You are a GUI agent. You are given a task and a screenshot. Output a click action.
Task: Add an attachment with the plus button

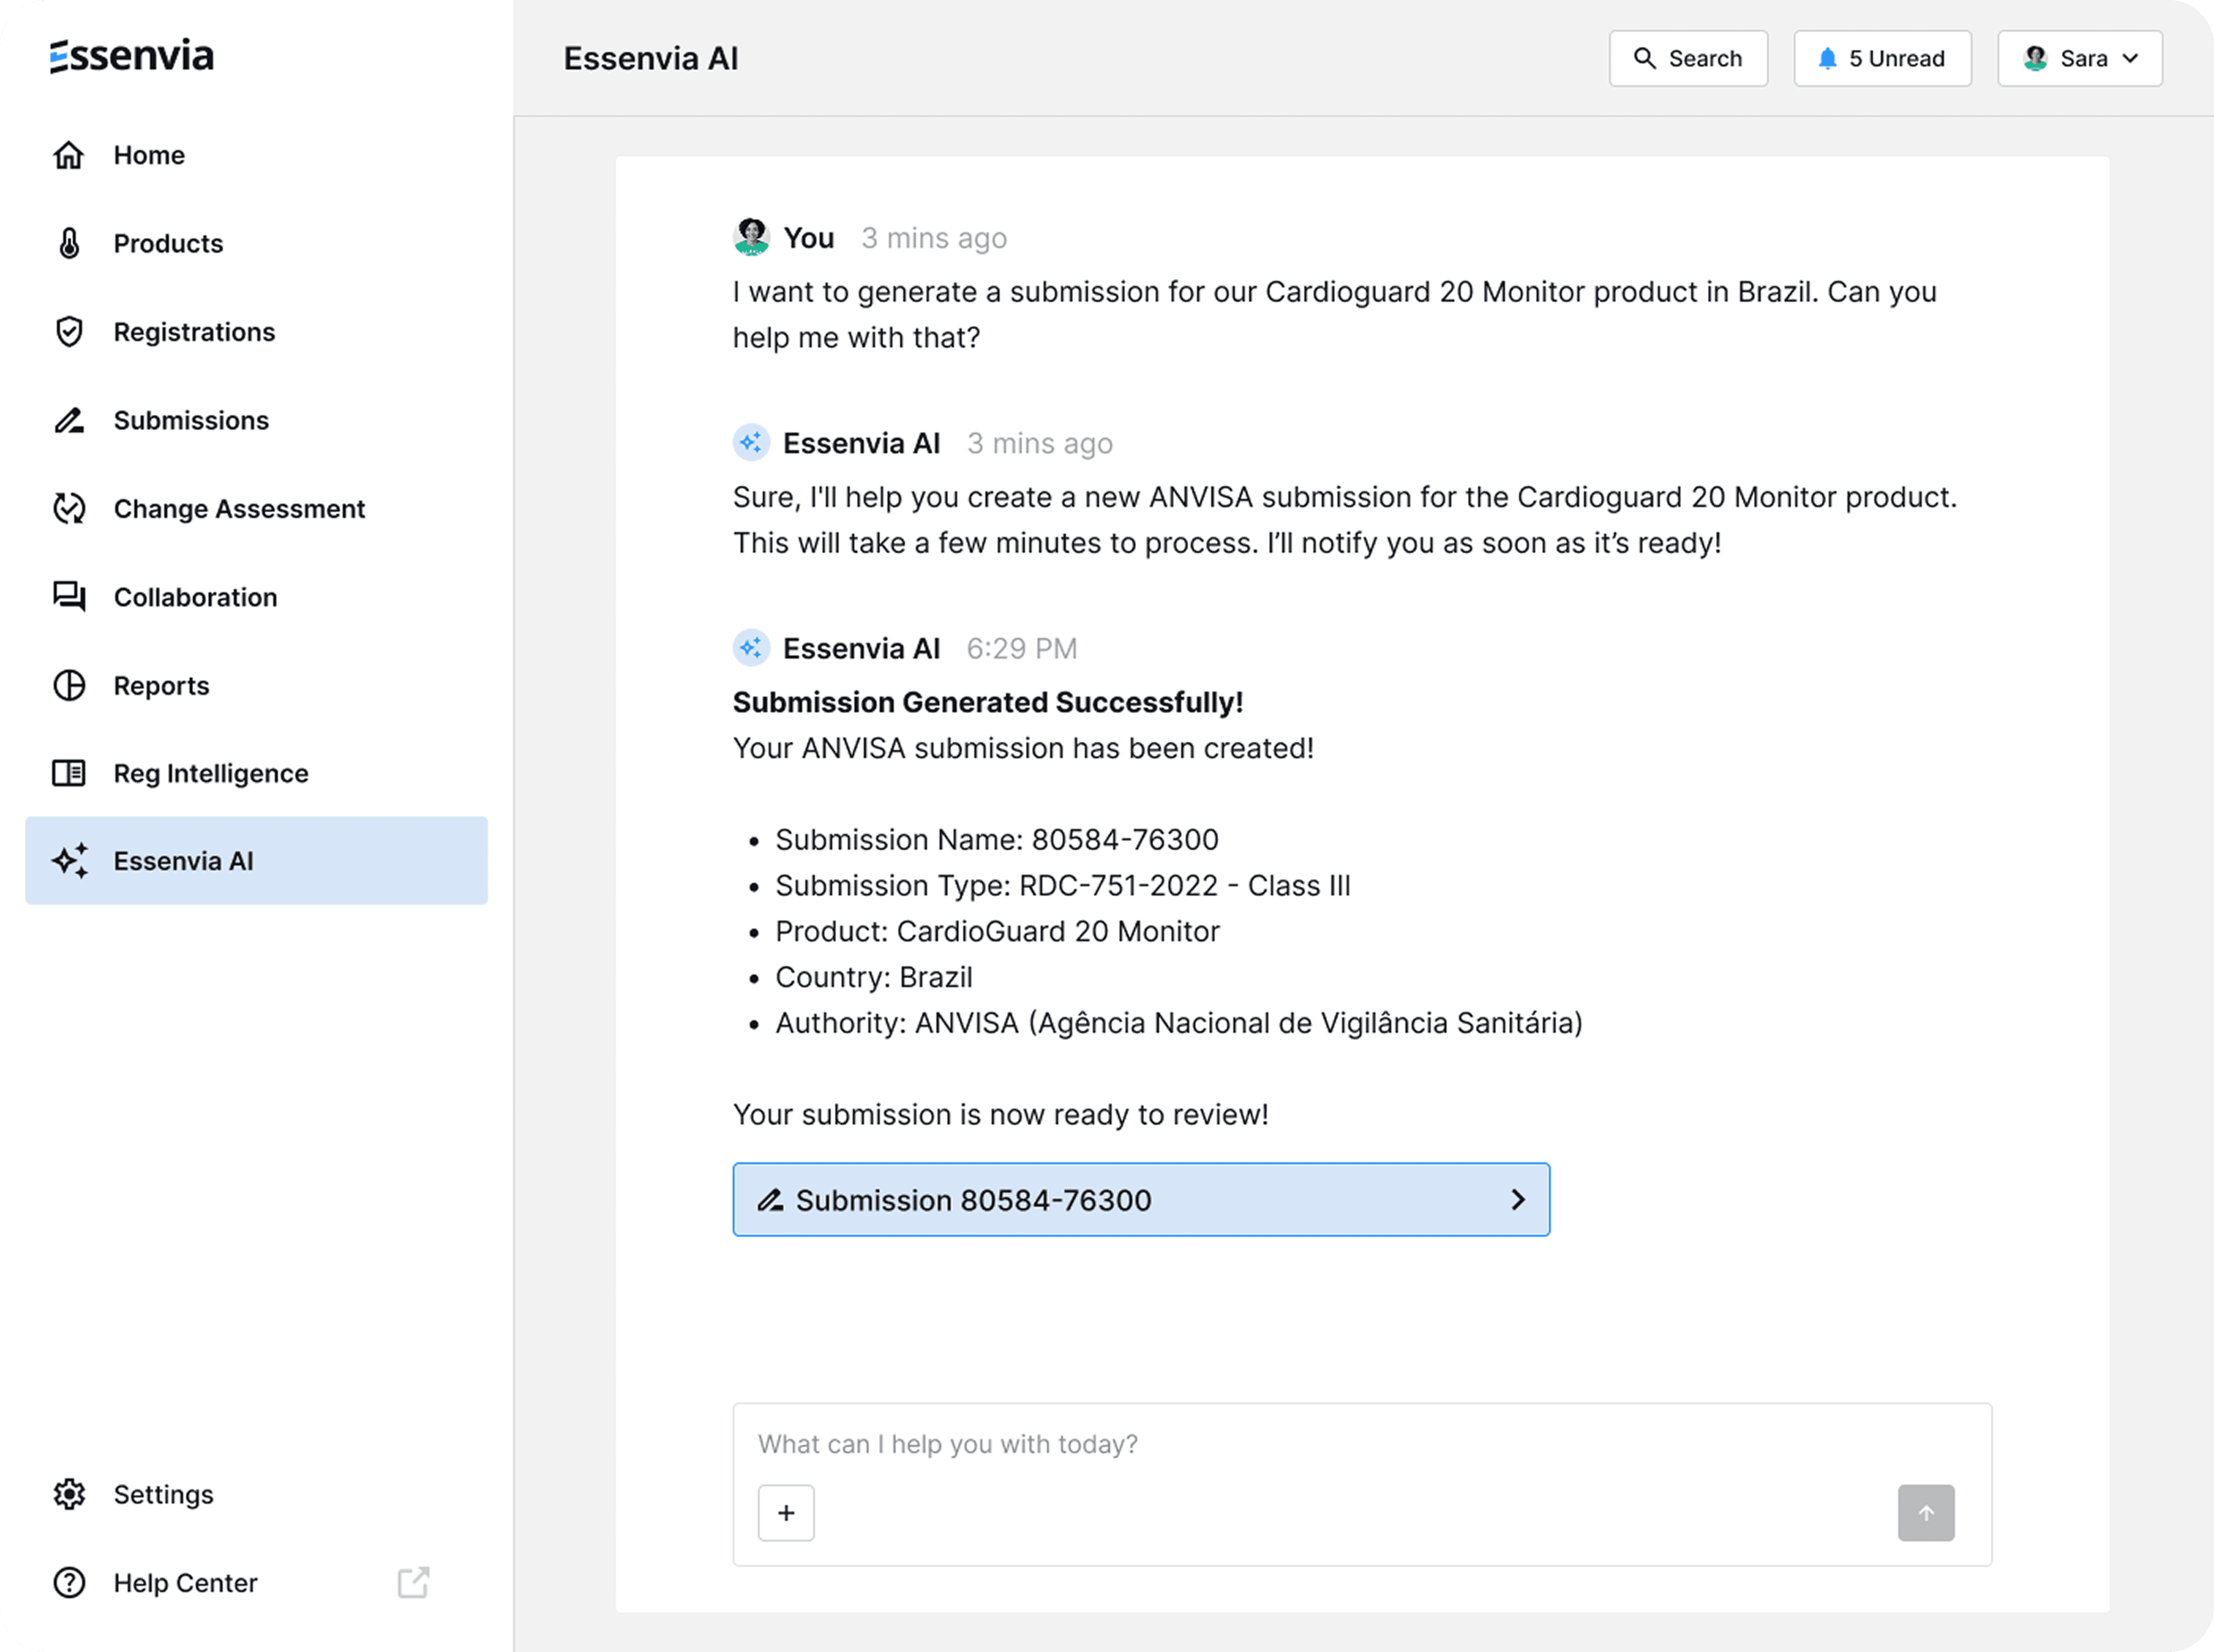pyautogui.click(x=786, y=1513)
